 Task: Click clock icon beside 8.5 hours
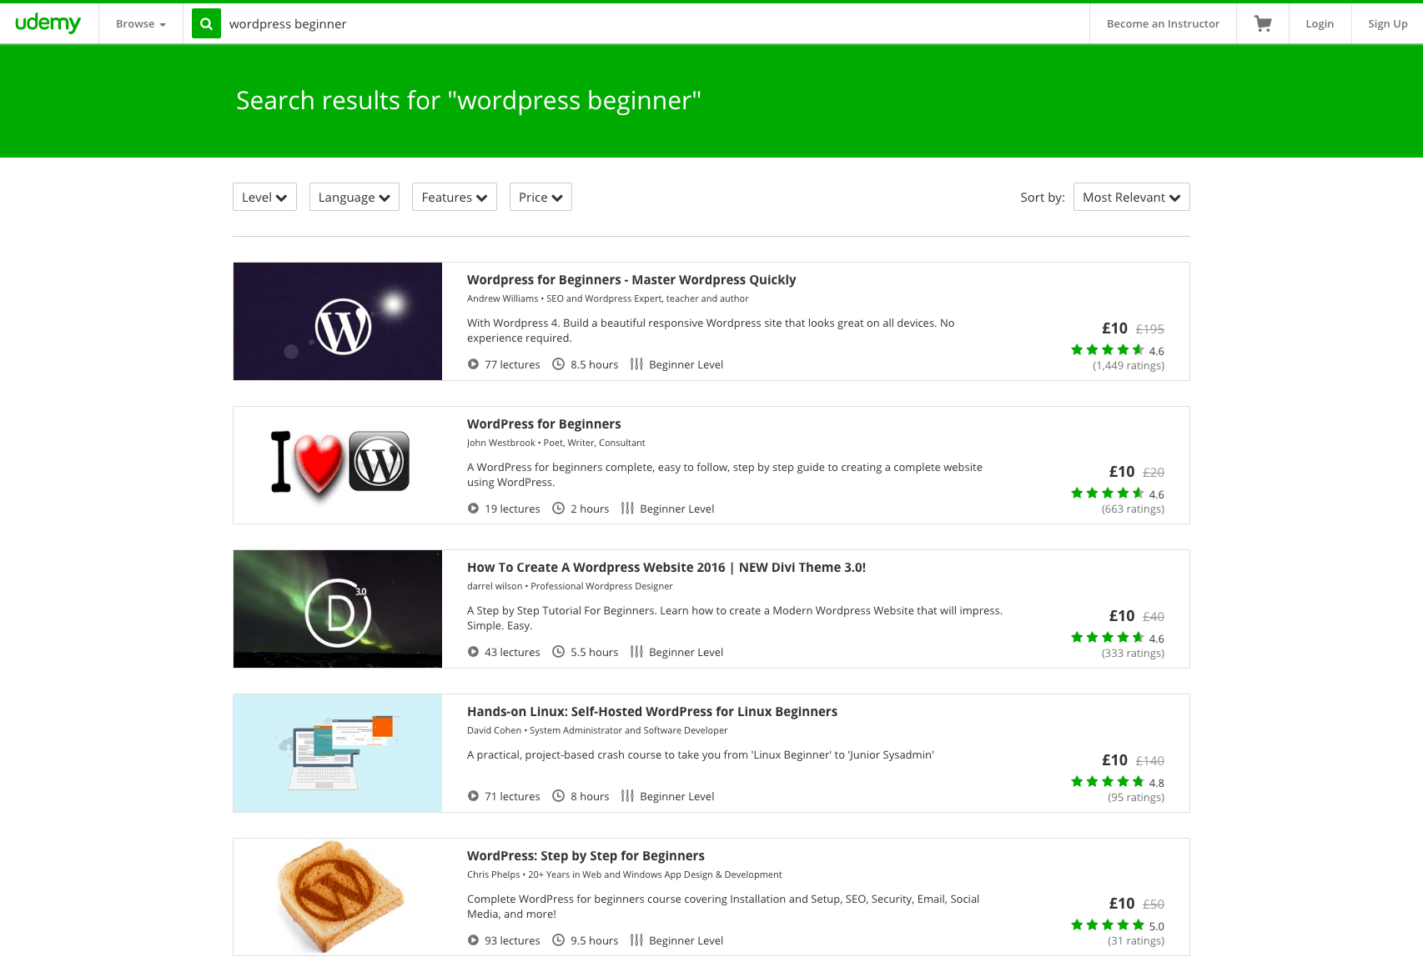(559, 364)
